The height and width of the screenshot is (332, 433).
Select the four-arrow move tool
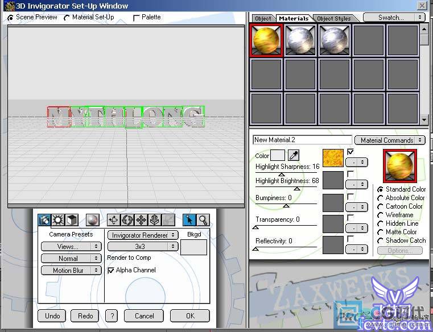pyautogui.click(x=141, y=220)
